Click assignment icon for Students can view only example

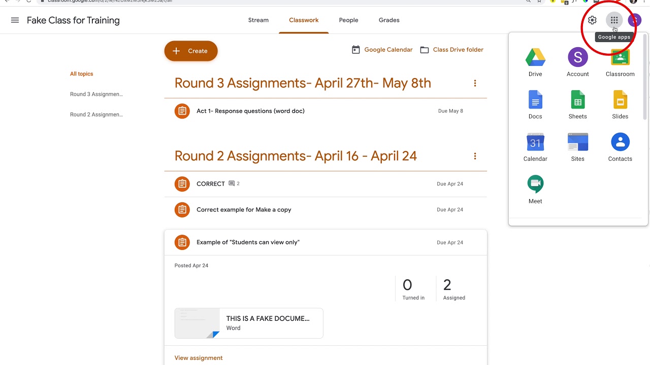click(x=182, y=242)
